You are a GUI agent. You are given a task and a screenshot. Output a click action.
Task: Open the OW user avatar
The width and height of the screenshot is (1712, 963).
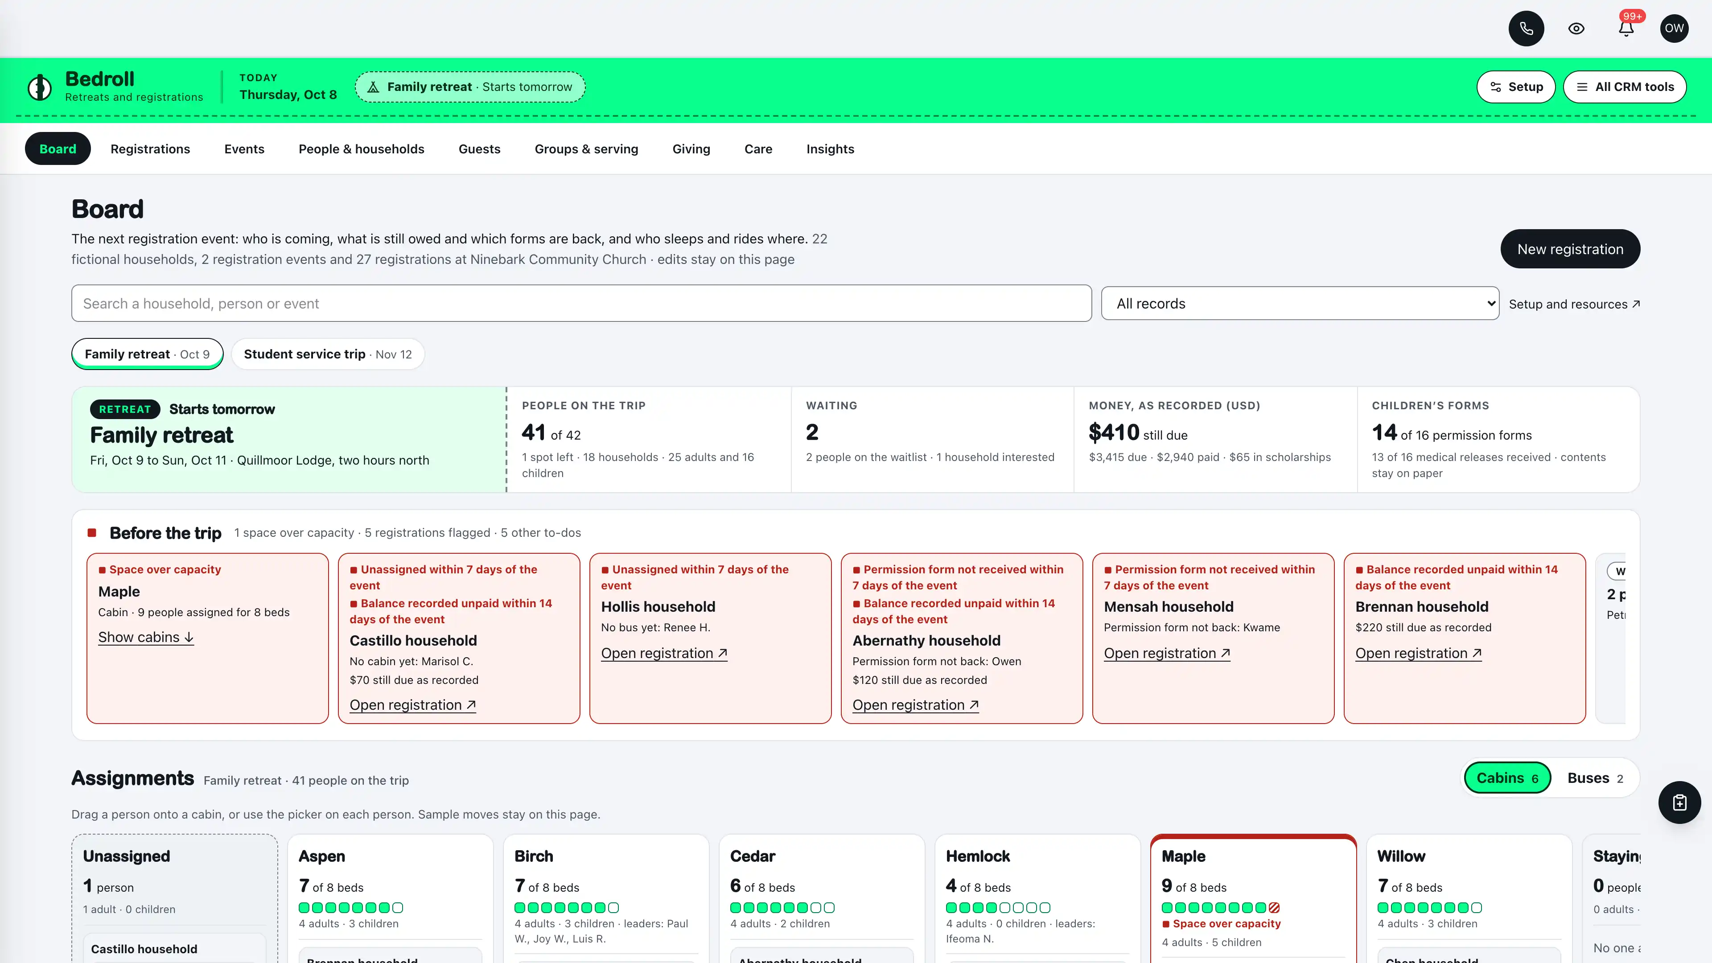(1674, 29)
